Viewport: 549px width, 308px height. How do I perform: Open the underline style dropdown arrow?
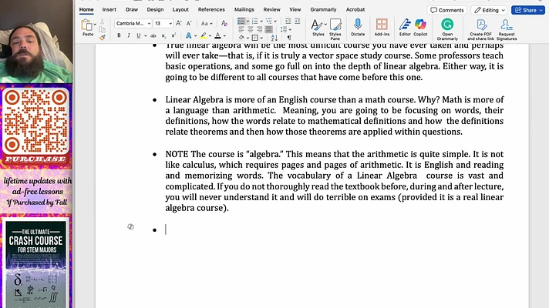coord(145,35)
